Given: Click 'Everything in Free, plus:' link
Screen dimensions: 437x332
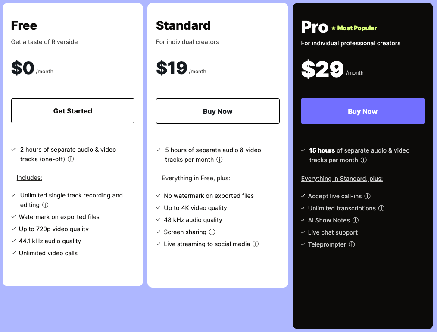Looking at the screenshot, I should click(196, 178).
